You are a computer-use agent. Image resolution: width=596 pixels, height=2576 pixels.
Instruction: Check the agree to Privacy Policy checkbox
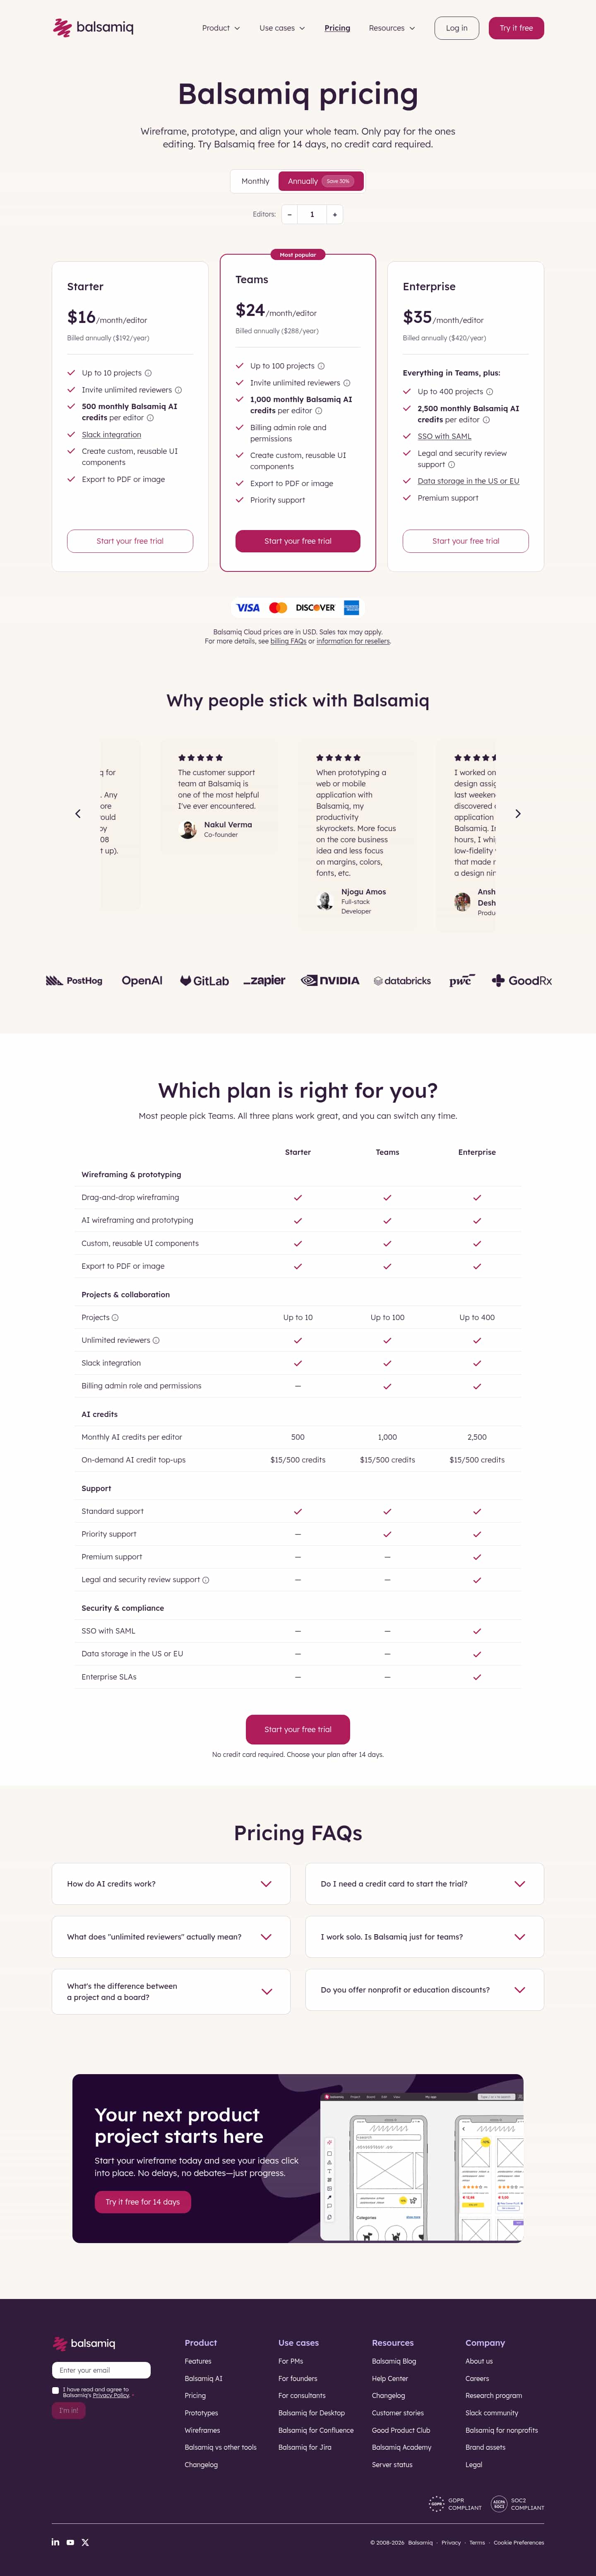(x=55, y=2391)
